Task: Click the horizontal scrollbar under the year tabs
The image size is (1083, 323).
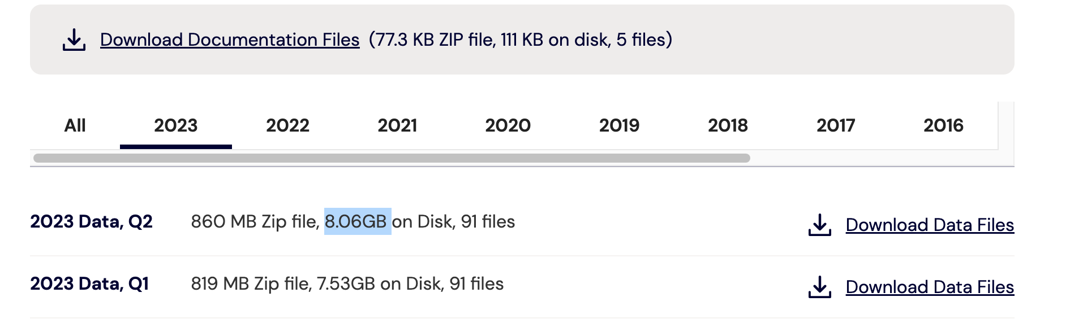Action: click(392, 158)
